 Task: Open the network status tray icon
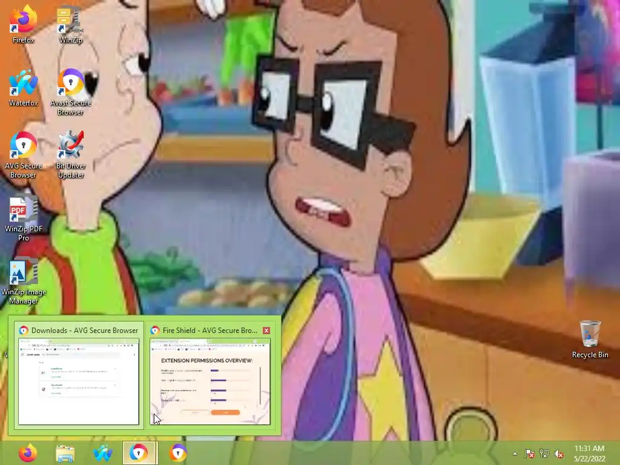click(x=544, y=453)
